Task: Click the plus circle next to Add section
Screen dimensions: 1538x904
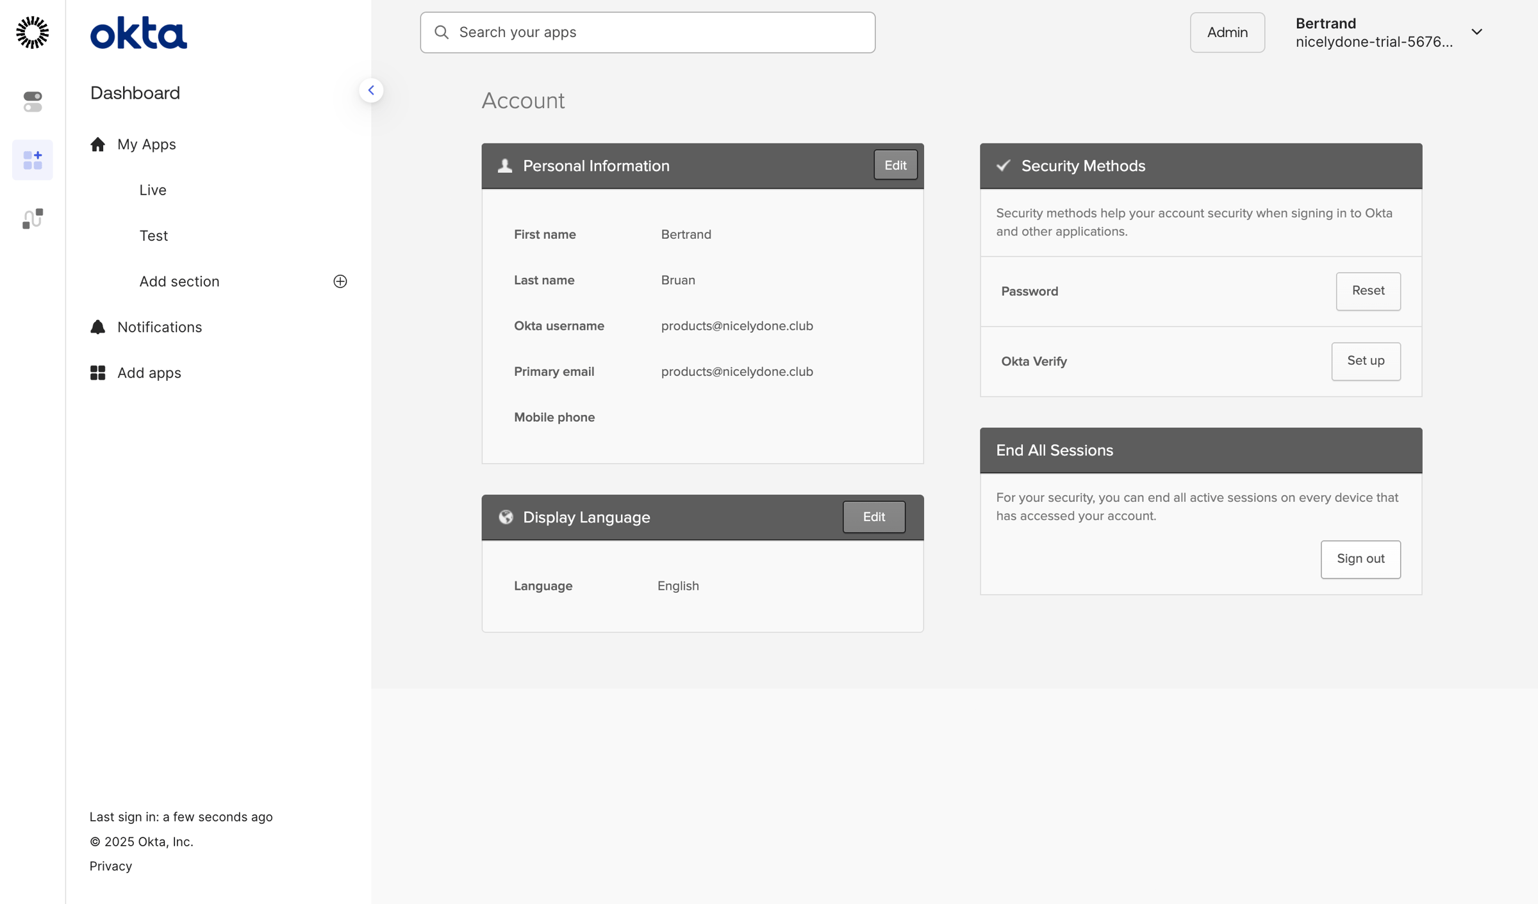Action: pos(340,281)
